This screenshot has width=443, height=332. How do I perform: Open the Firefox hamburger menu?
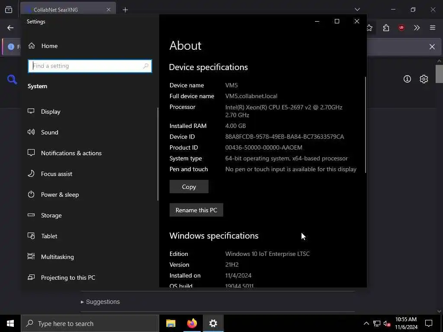click(x=433, y=28)
